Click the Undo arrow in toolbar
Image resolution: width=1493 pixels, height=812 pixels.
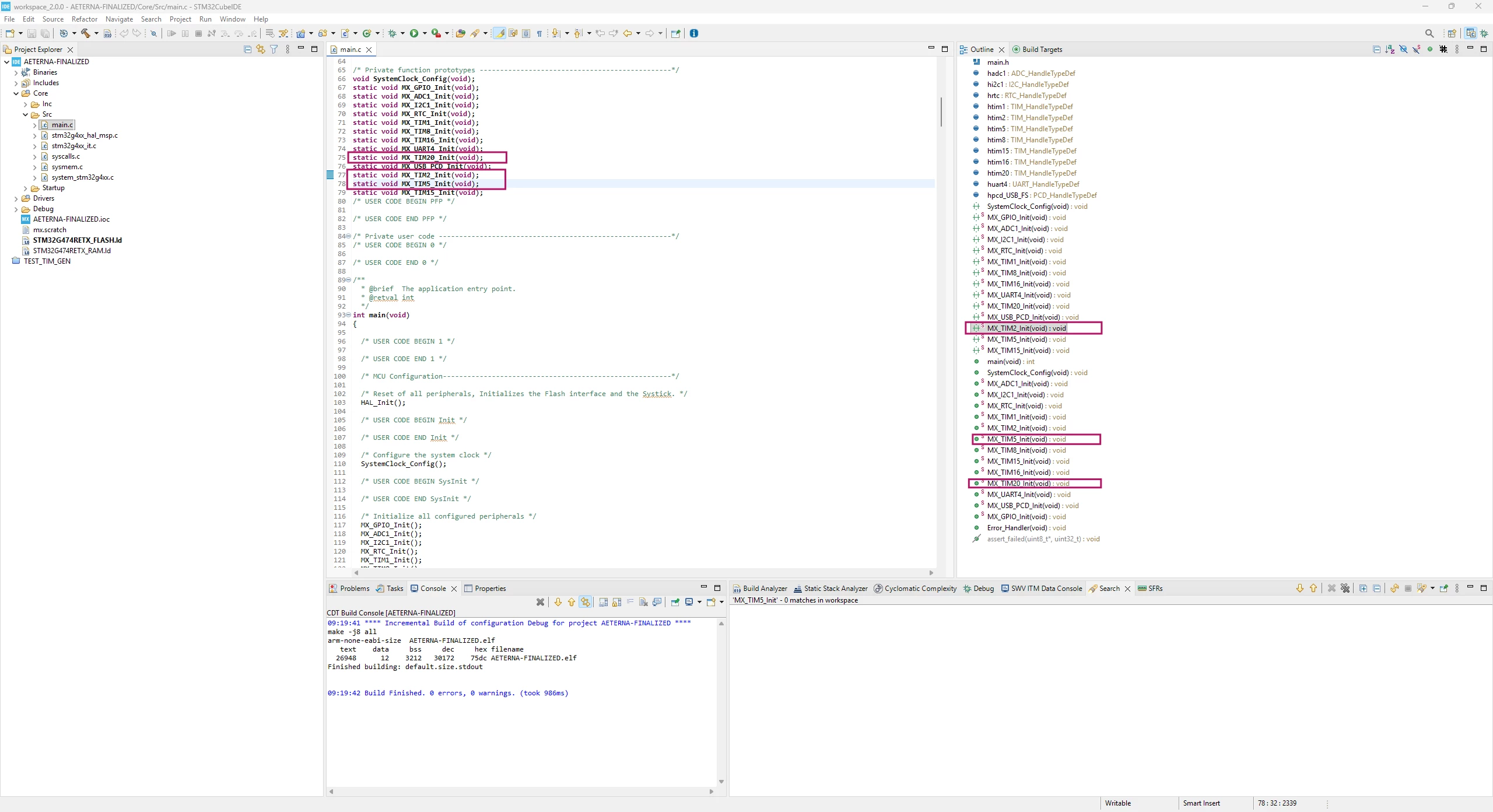click(x=124, y=33)
